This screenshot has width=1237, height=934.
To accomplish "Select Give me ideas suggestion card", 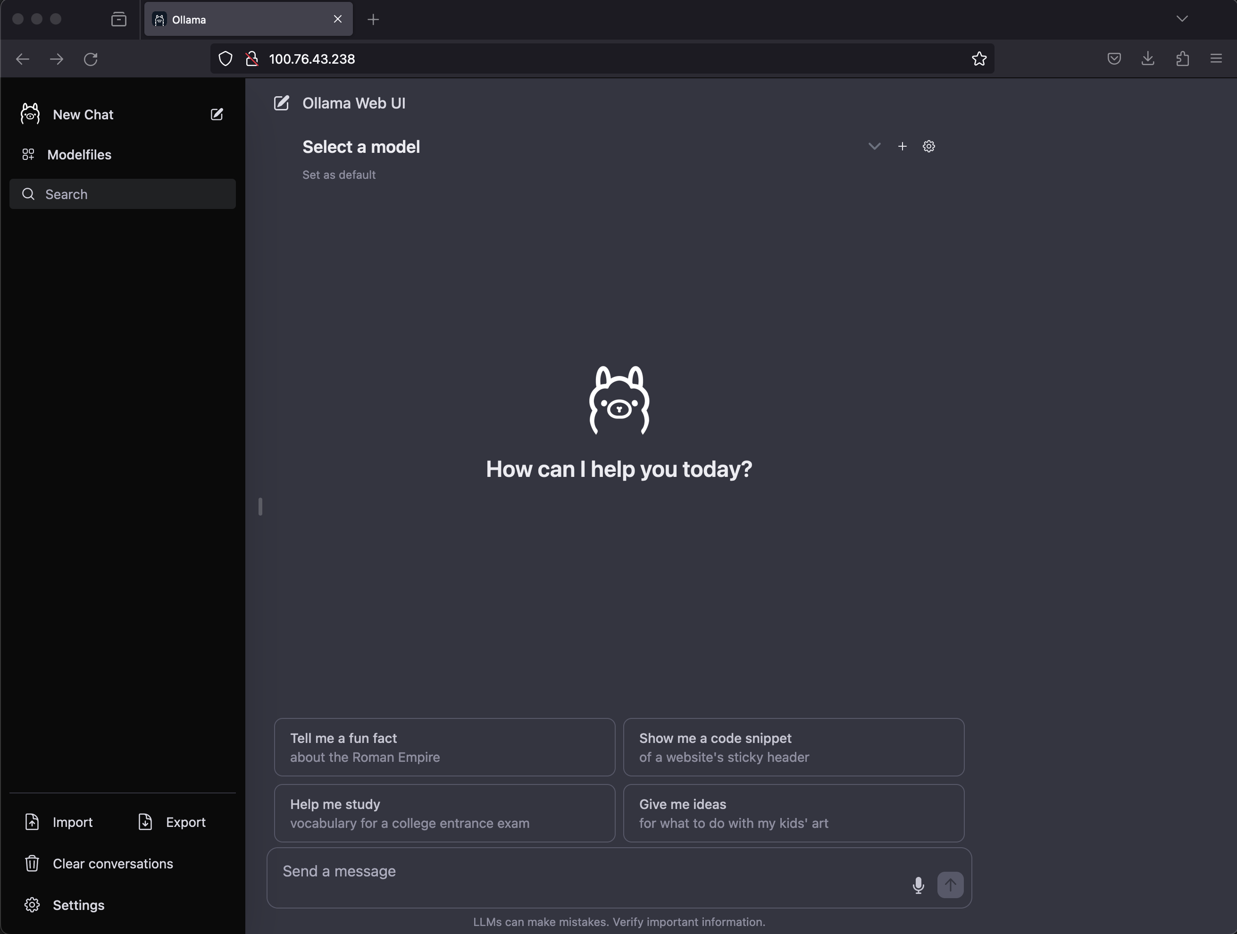I will pos(794,813).
